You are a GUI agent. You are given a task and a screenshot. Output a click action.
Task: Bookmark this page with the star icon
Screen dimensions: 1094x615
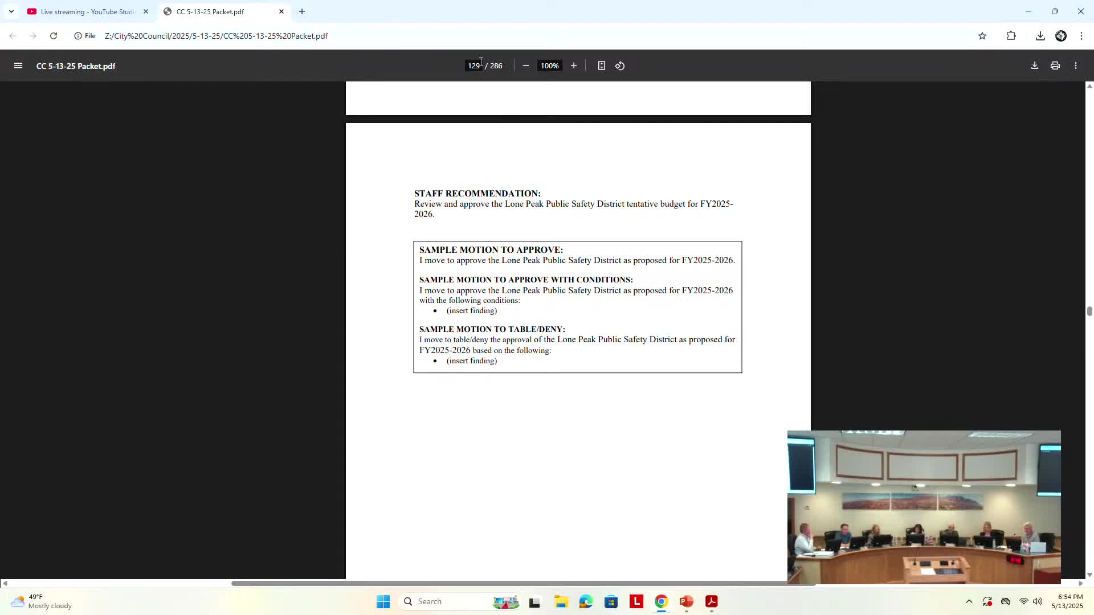(982, 36)
